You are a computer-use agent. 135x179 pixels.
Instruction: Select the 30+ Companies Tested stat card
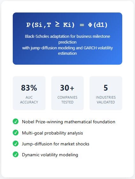[67, 93]
